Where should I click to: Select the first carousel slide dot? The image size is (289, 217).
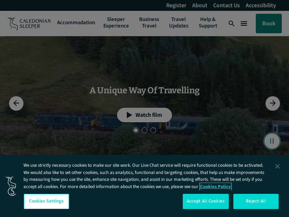(x=136, y=130)
